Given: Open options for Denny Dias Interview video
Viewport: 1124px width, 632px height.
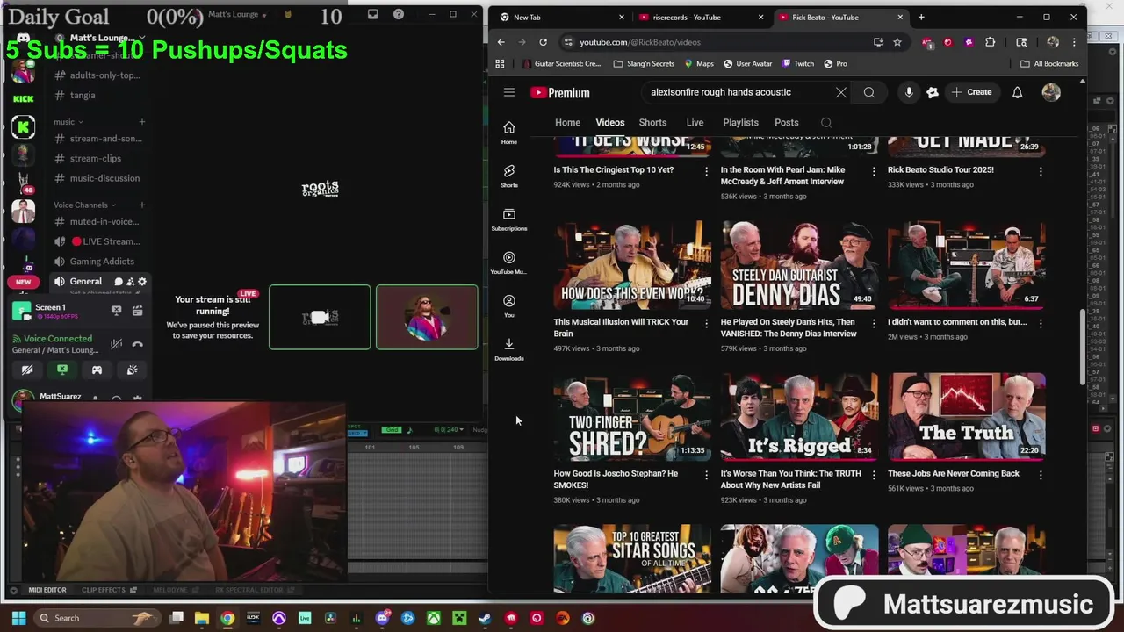Looking at the screenshot, I should tap(873, 323).
